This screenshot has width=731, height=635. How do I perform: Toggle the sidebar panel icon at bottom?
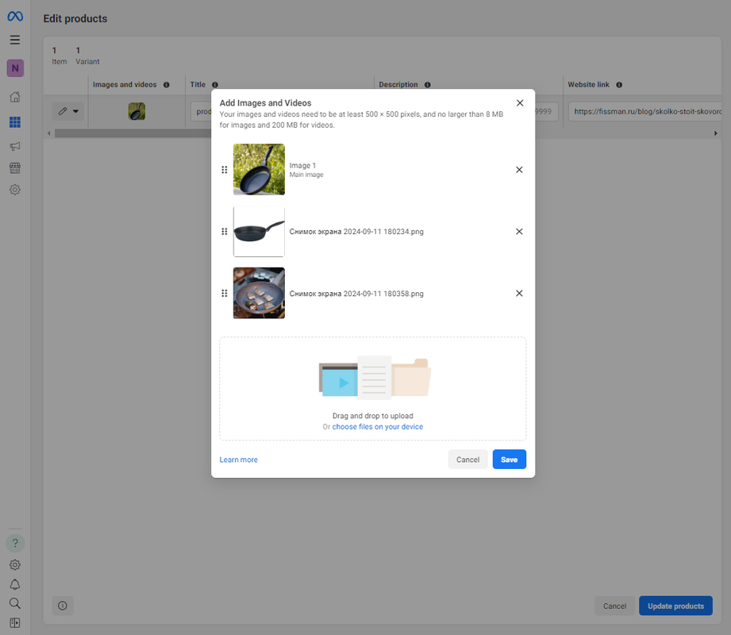click(x=15, y=623)
